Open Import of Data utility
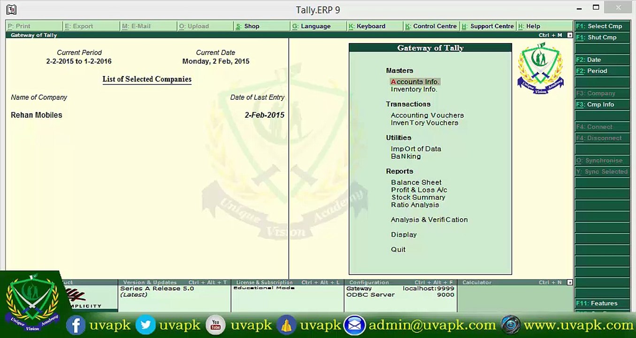 coord(416,149)
